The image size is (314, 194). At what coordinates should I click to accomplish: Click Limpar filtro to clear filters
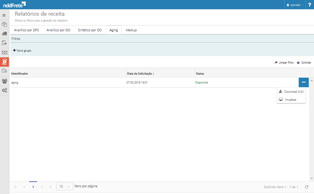[284, 63]
